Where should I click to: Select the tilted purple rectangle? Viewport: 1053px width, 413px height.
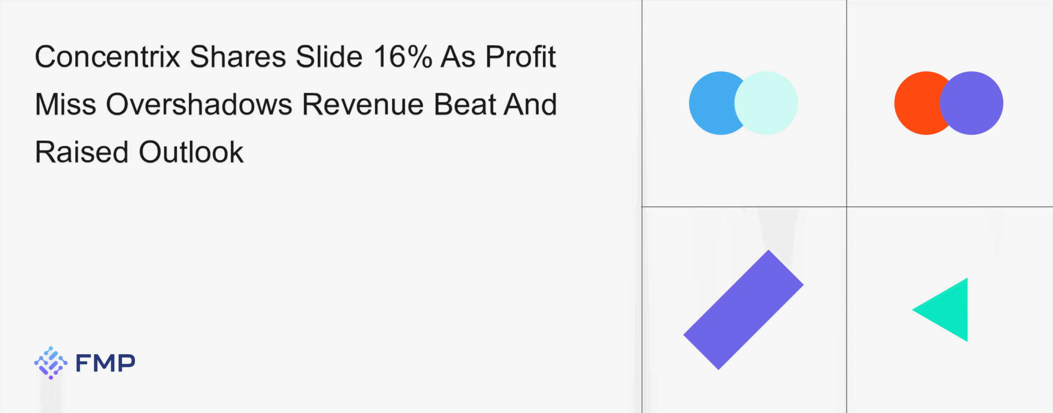[743, 310]
